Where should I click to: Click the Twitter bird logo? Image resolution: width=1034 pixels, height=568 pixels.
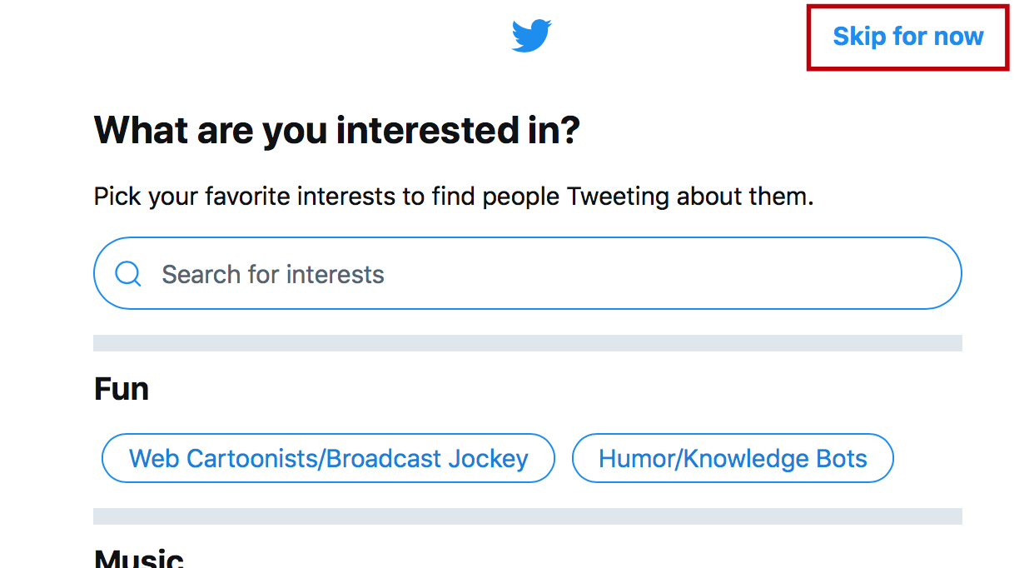point(531,37)
